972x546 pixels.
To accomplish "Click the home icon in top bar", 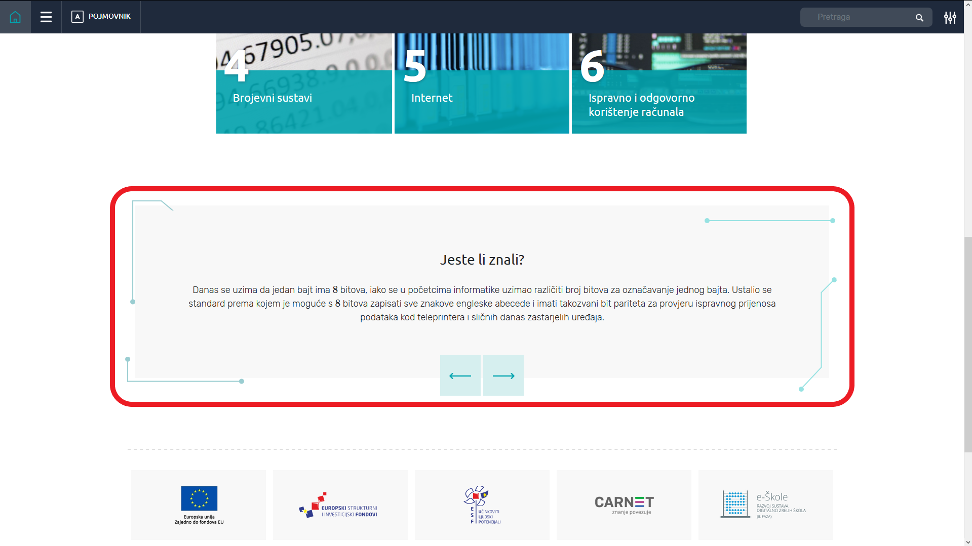I will (15, 17).
